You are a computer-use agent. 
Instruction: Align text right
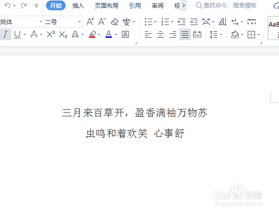click(173, 34)
